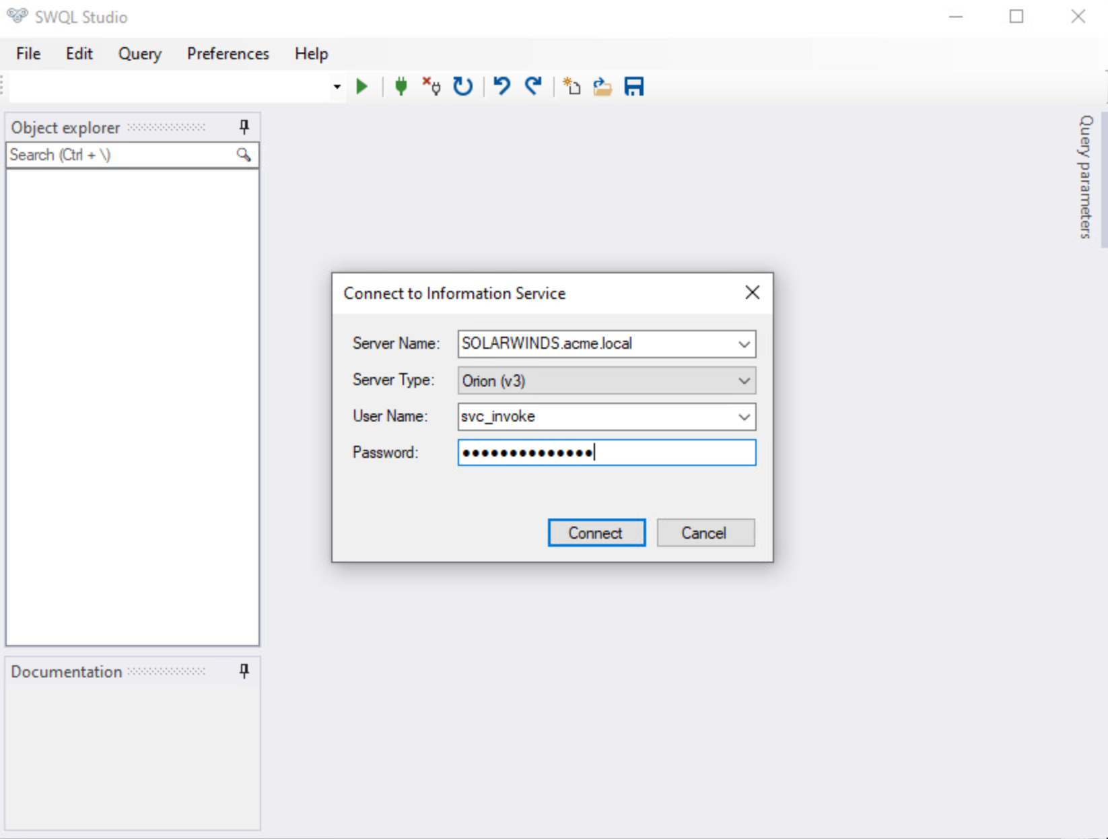Image resolution: width=1108 pixels, height=839 pixels.
Task: Run query with green play icon
Action: pyautogui.click(x=362, y=86)
